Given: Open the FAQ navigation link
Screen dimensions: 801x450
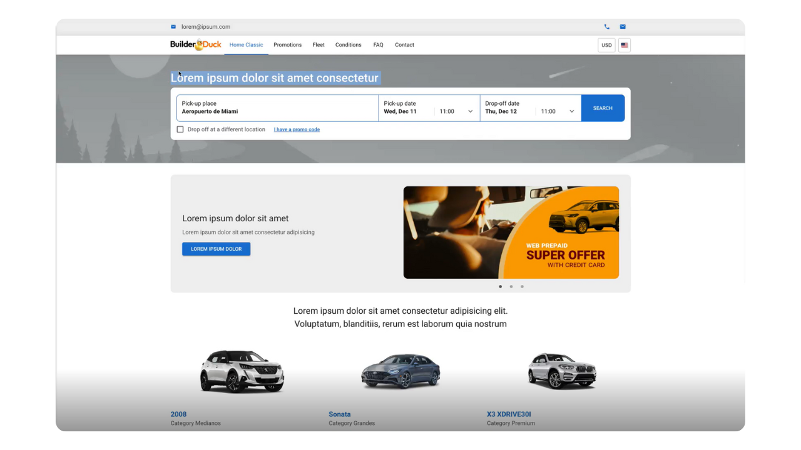Looking at the screenshot, I should coord(378,45).
